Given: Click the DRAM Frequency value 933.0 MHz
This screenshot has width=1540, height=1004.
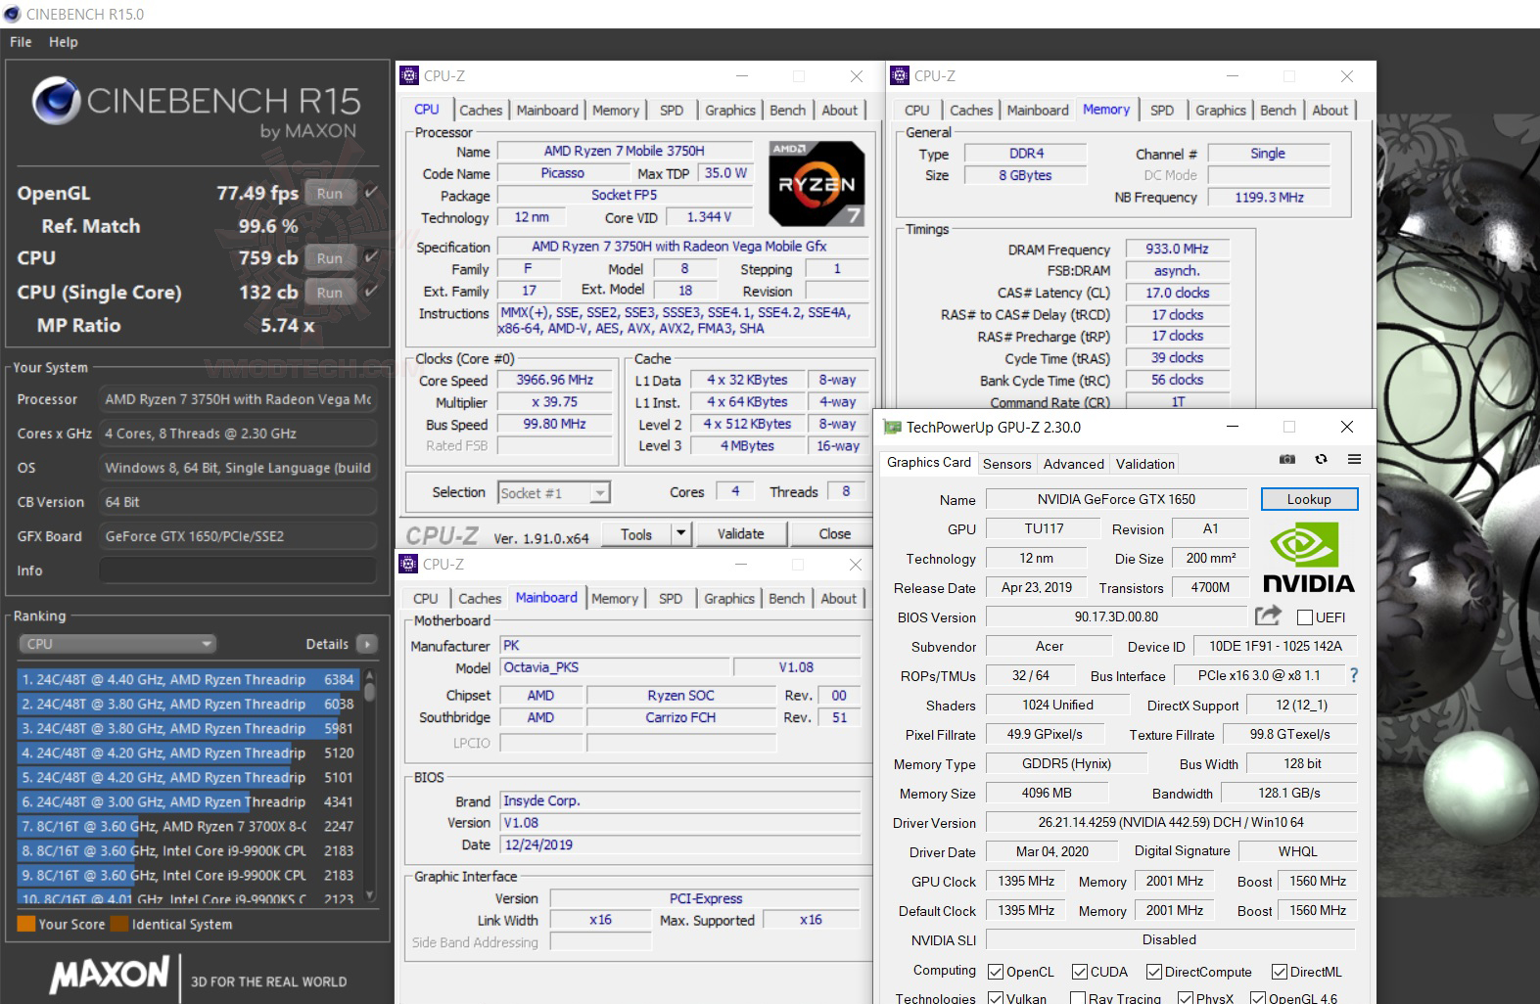Looking at the screenshot, I should point(1177,250).
